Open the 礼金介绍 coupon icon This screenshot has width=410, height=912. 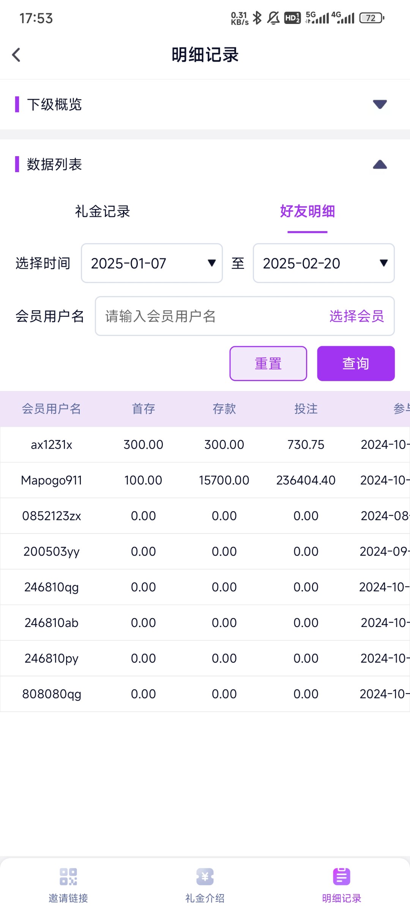point(205,877)
